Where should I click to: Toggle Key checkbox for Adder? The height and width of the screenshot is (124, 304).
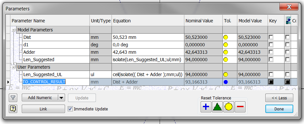point(271,52)
